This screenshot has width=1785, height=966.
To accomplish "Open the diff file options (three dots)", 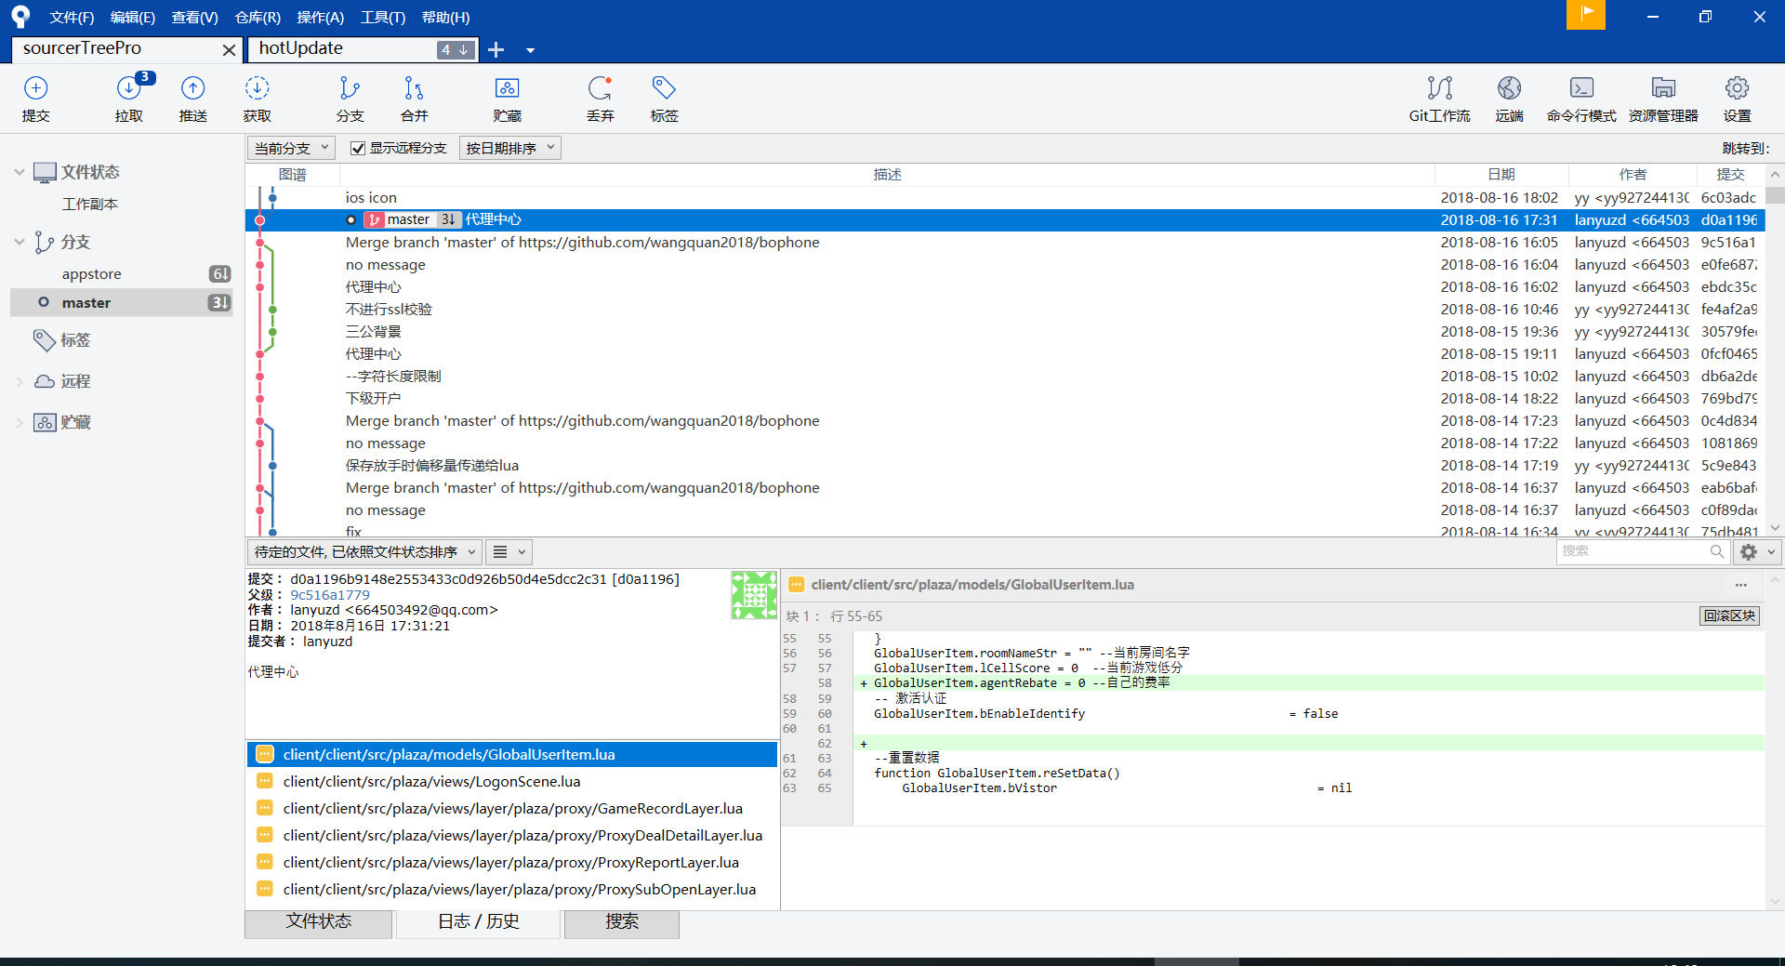I will [x=1740, y=585].
